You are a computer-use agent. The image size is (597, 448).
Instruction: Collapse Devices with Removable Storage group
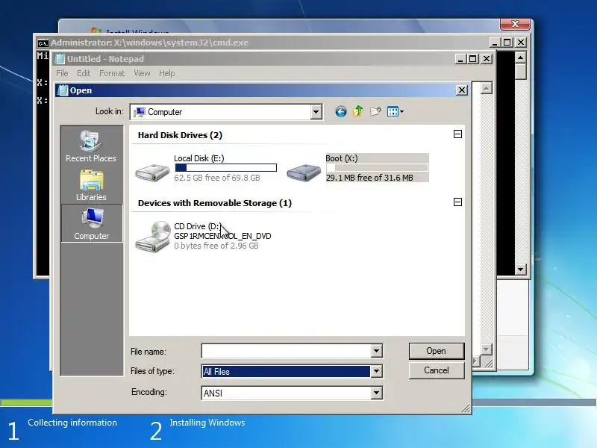point(457,202)
